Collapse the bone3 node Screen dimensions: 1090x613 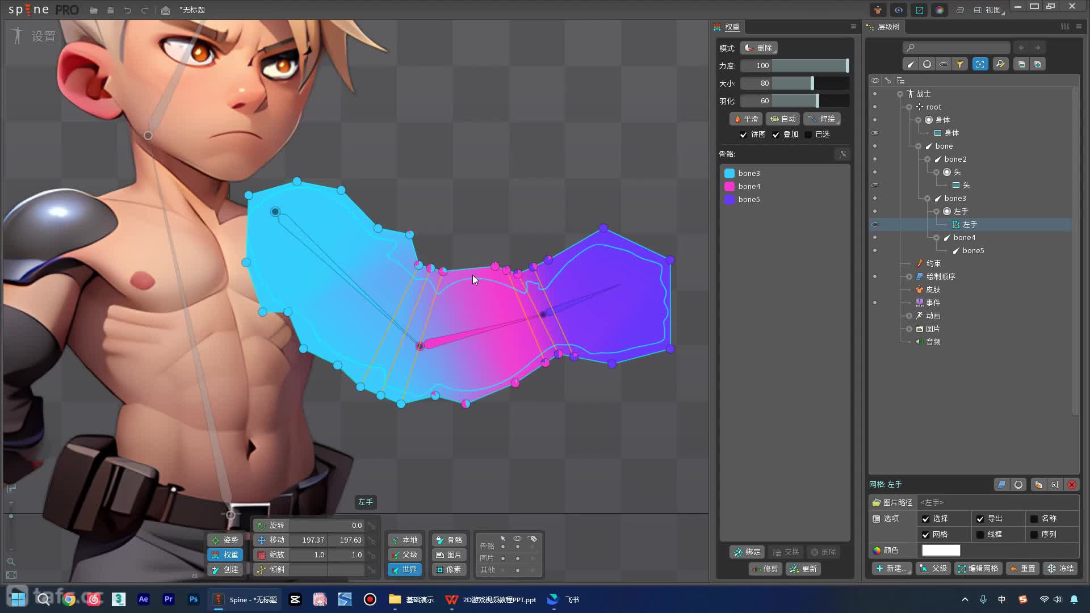[x=927, y=198]
